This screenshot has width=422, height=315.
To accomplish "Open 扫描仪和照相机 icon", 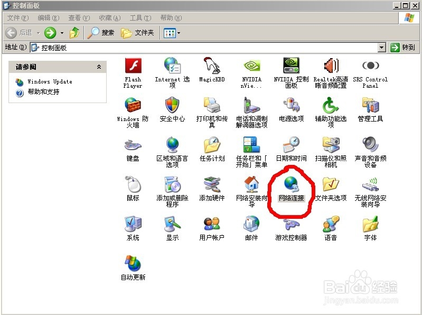I will pos(331,145).
